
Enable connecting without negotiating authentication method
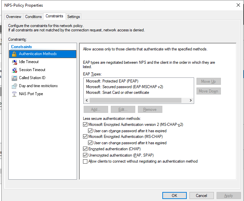pos(85,161)
